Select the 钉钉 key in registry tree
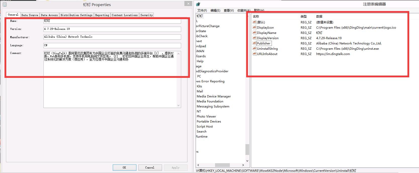This screenshot has height=173, width=419. [200, 16]
